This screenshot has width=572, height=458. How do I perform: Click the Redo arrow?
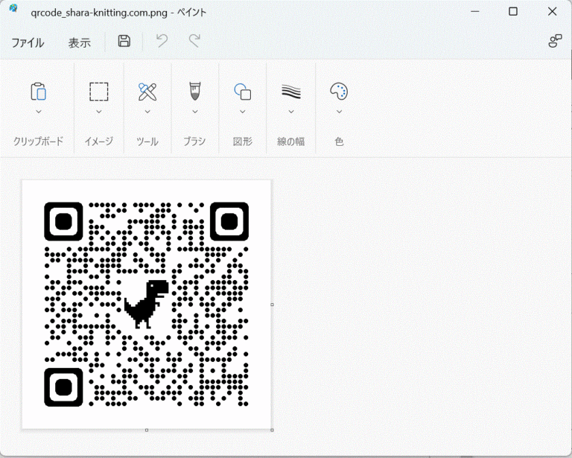pos(194,42)
